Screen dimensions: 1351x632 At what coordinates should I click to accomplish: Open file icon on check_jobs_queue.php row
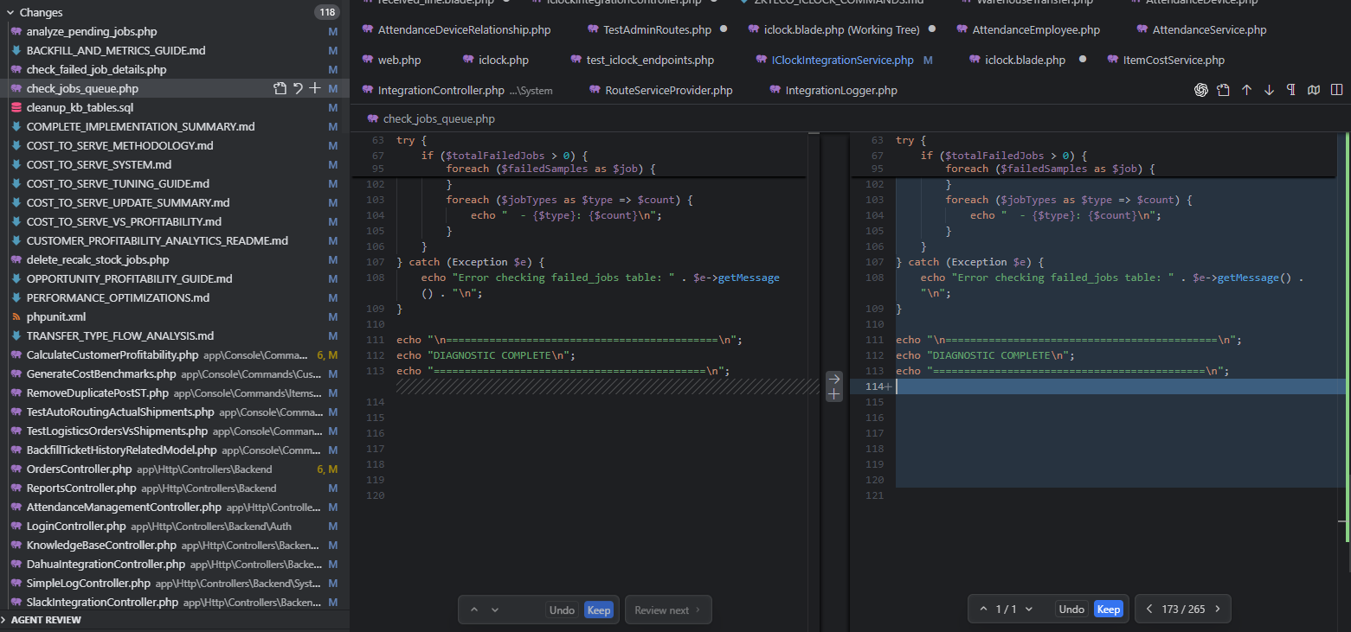pyautogui.click(x=280, y=88)
